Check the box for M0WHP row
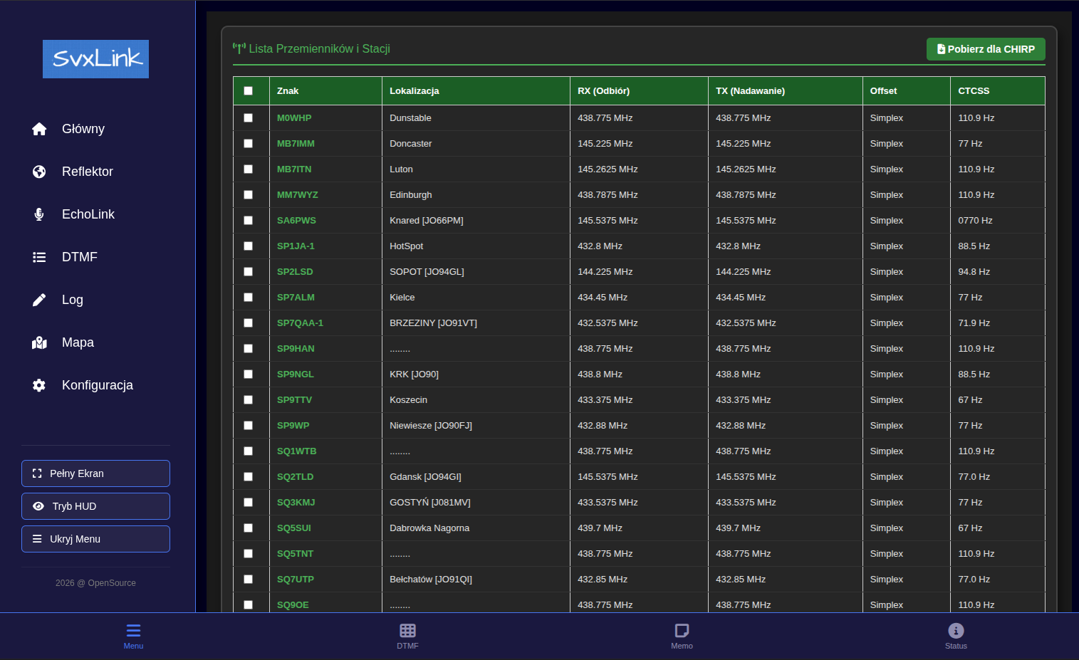1079x660 pixels. [249, 118]
